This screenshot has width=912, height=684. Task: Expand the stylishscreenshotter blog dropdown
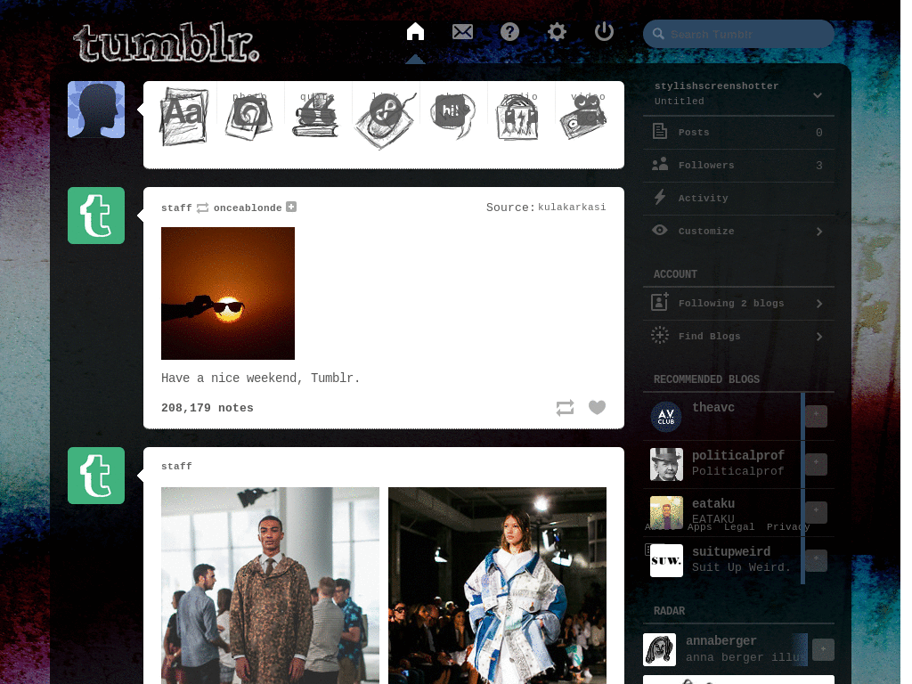tap(818, 95)
